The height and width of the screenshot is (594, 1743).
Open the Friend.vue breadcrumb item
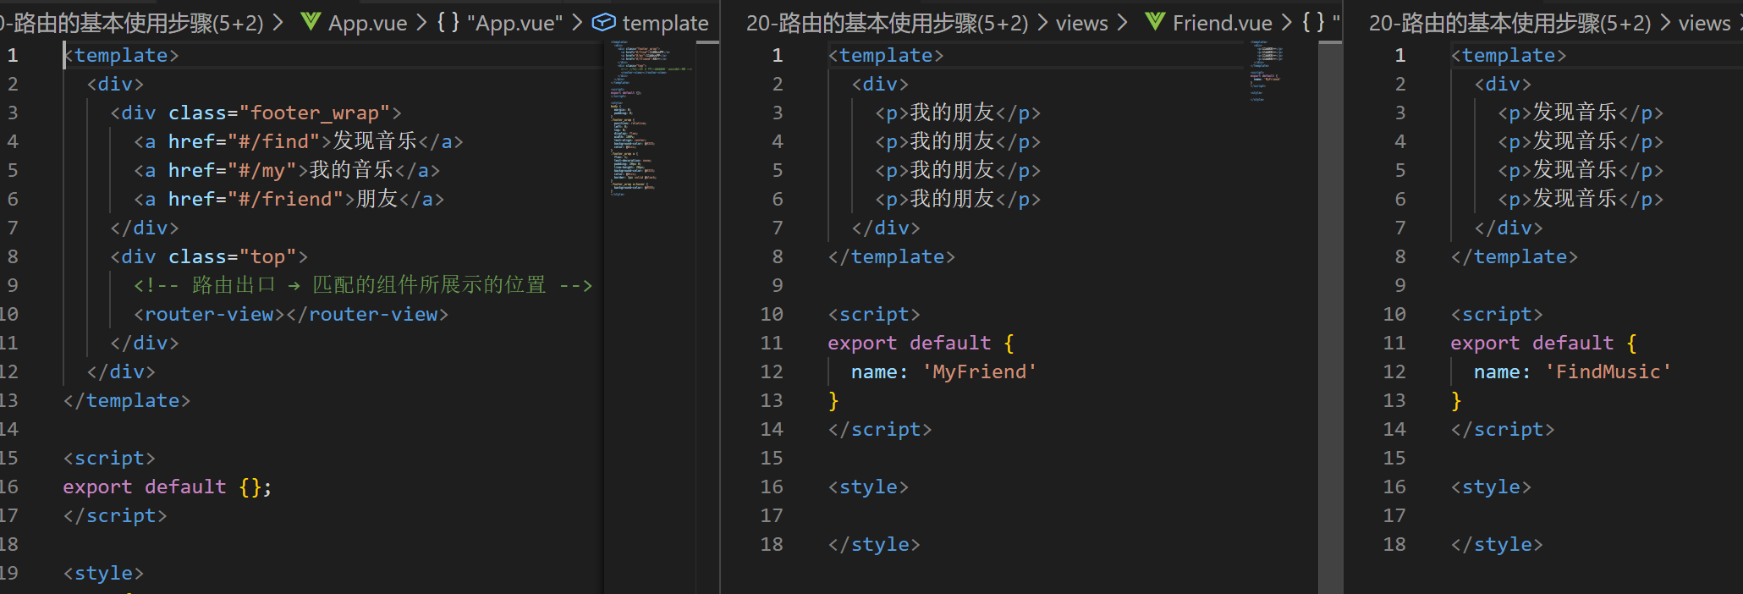coord(1222,23)
